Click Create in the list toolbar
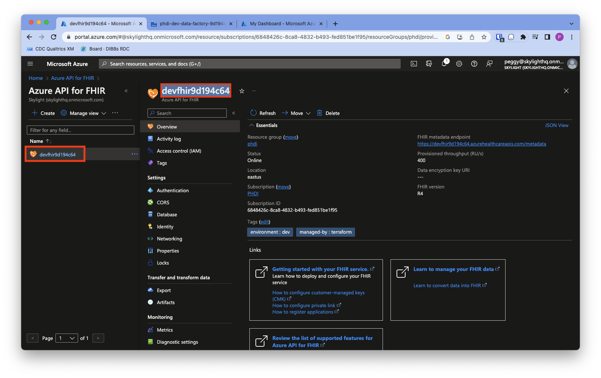 [x=43, y=113]
